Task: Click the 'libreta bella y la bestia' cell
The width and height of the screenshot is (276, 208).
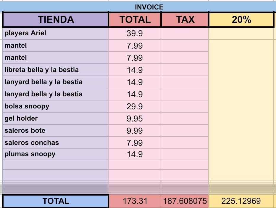Action: (x=56, y=70)
